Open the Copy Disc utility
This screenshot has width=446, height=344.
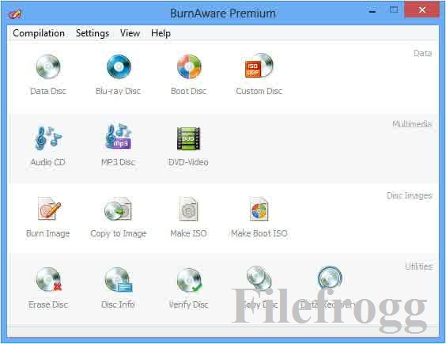tap(259, 288)
